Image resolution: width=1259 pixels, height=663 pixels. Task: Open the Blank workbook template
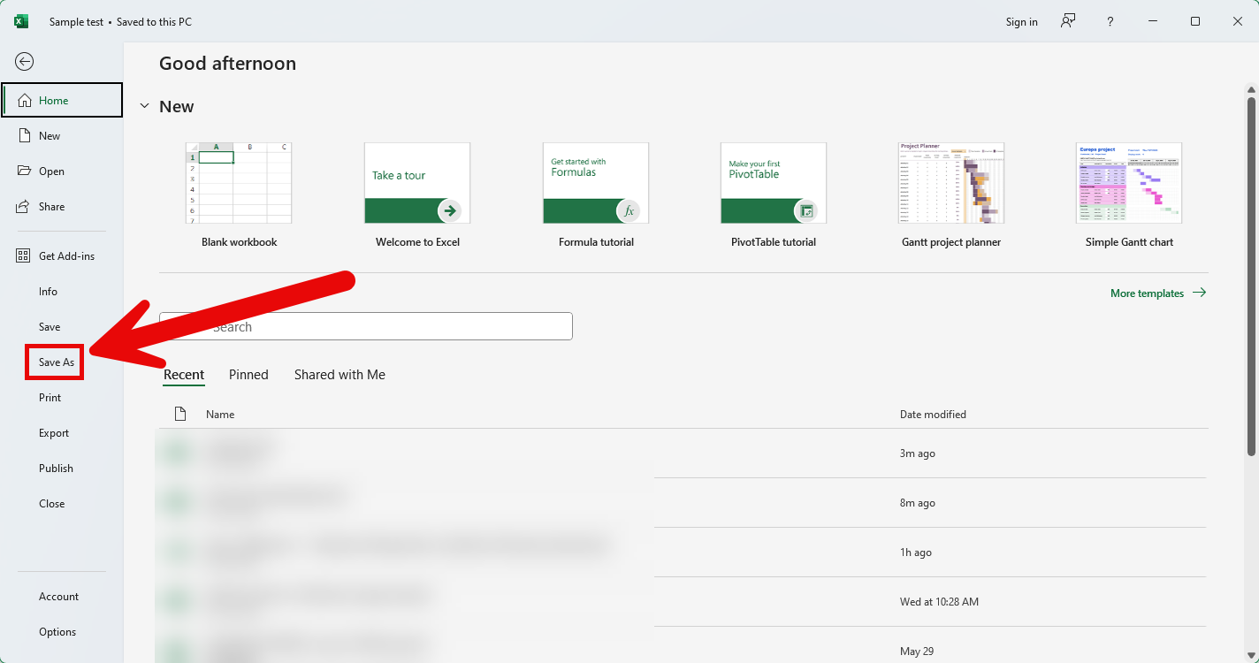click(x=239, y=184)
